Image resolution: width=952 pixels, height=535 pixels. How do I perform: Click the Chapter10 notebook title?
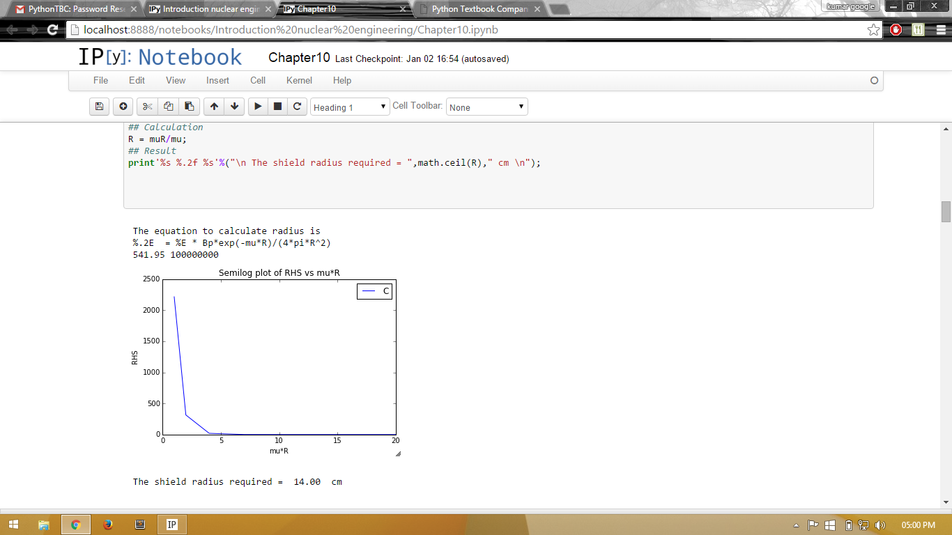pos(299,58)
